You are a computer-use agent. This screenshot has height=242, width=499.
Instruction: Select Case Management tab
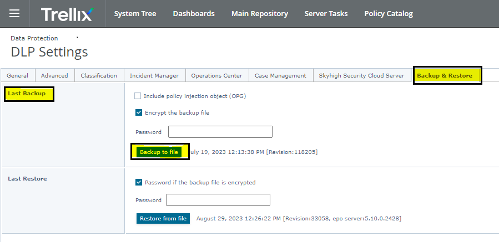[281, 75]
